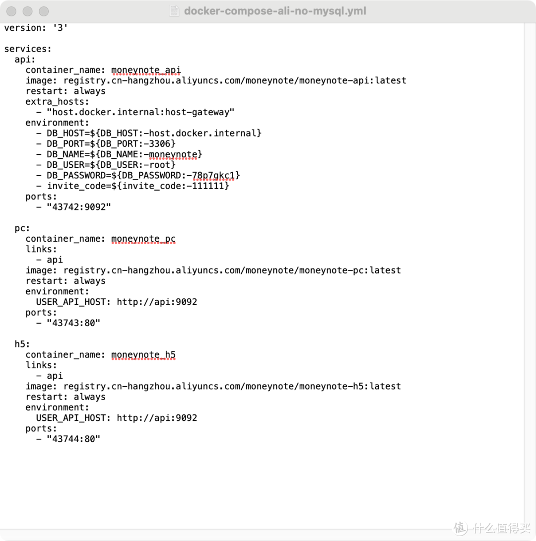
Task: Click the host.docker.internal:host-gateway extra_hosts entry
Action: 140,112
